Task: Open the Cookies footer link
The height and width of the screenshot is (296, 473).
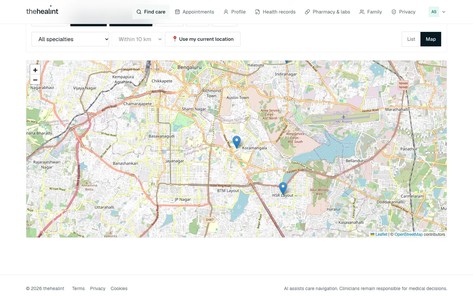Action: [x=119, y=288]
